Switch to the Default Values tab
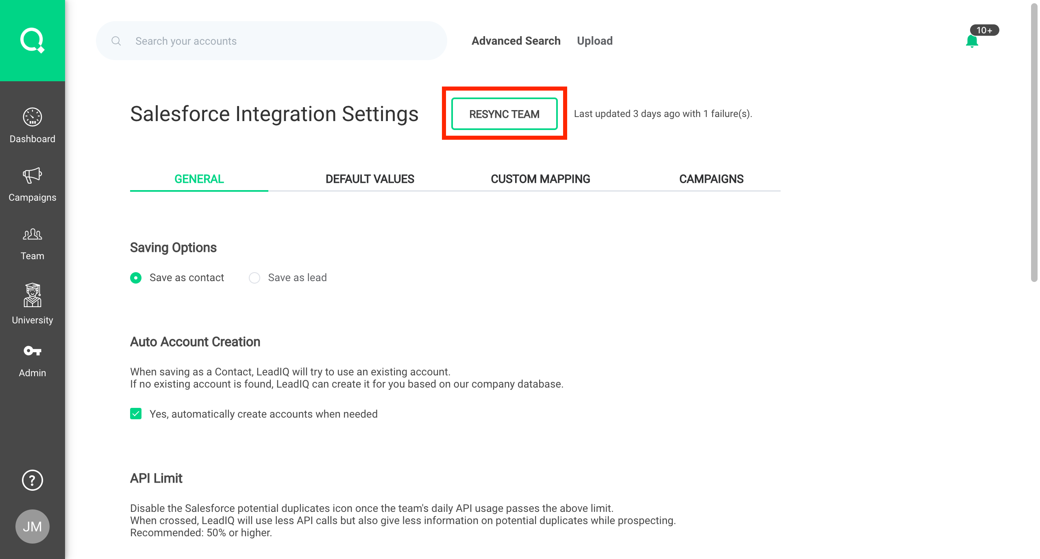 [370, 179]
